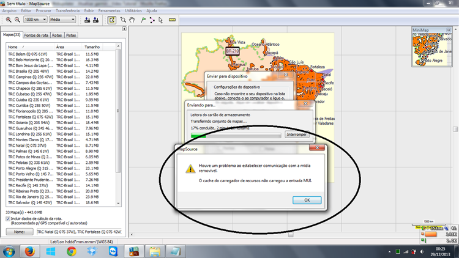Select the yellow Distance/Bearing ruler tool
Viewport: 459px width, 258px height.
click(x=172, y=20)
